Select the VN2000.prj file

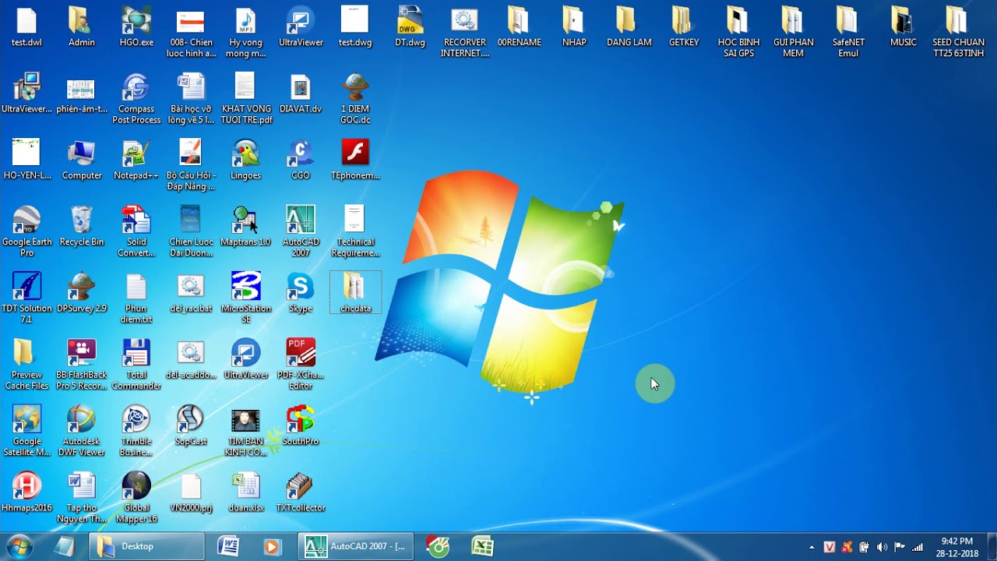pyautogui.click(x=191, y=492)
